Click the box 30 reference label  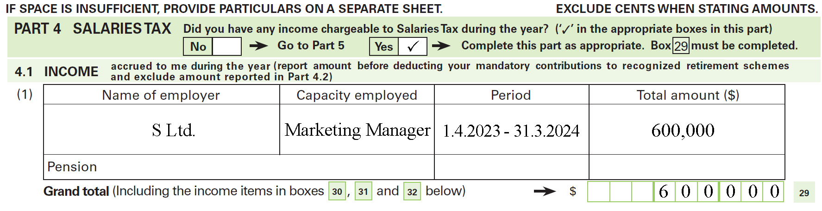337,192
